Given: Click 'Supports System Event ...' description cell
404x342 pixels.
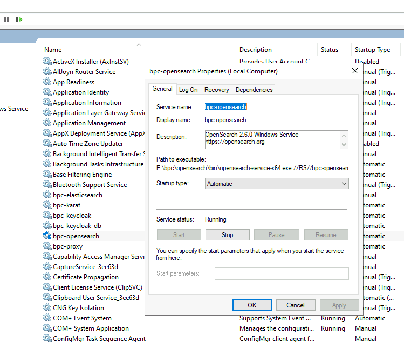Looking at the screenshot, I should [275, 318].
